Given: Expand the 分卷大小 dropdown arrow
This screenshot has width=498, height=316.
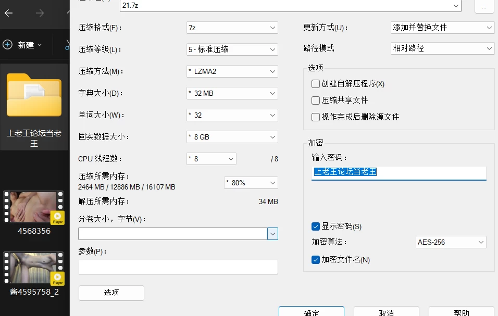Looking at the screenshot, I should click(x=272, y=234).
